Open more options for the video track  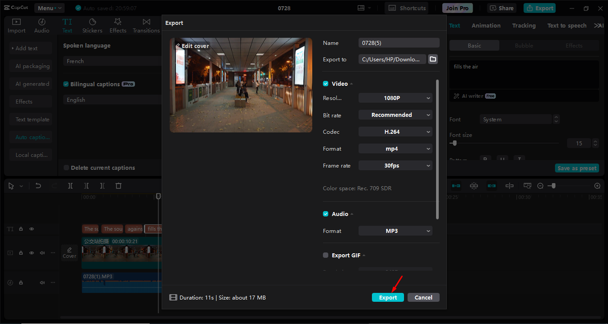(53, 253)
